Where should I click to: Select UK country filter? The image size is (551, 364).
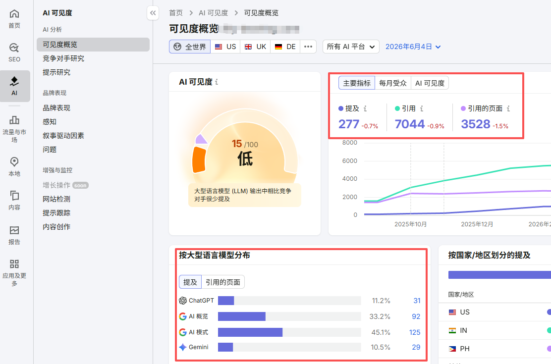point(256,47)
